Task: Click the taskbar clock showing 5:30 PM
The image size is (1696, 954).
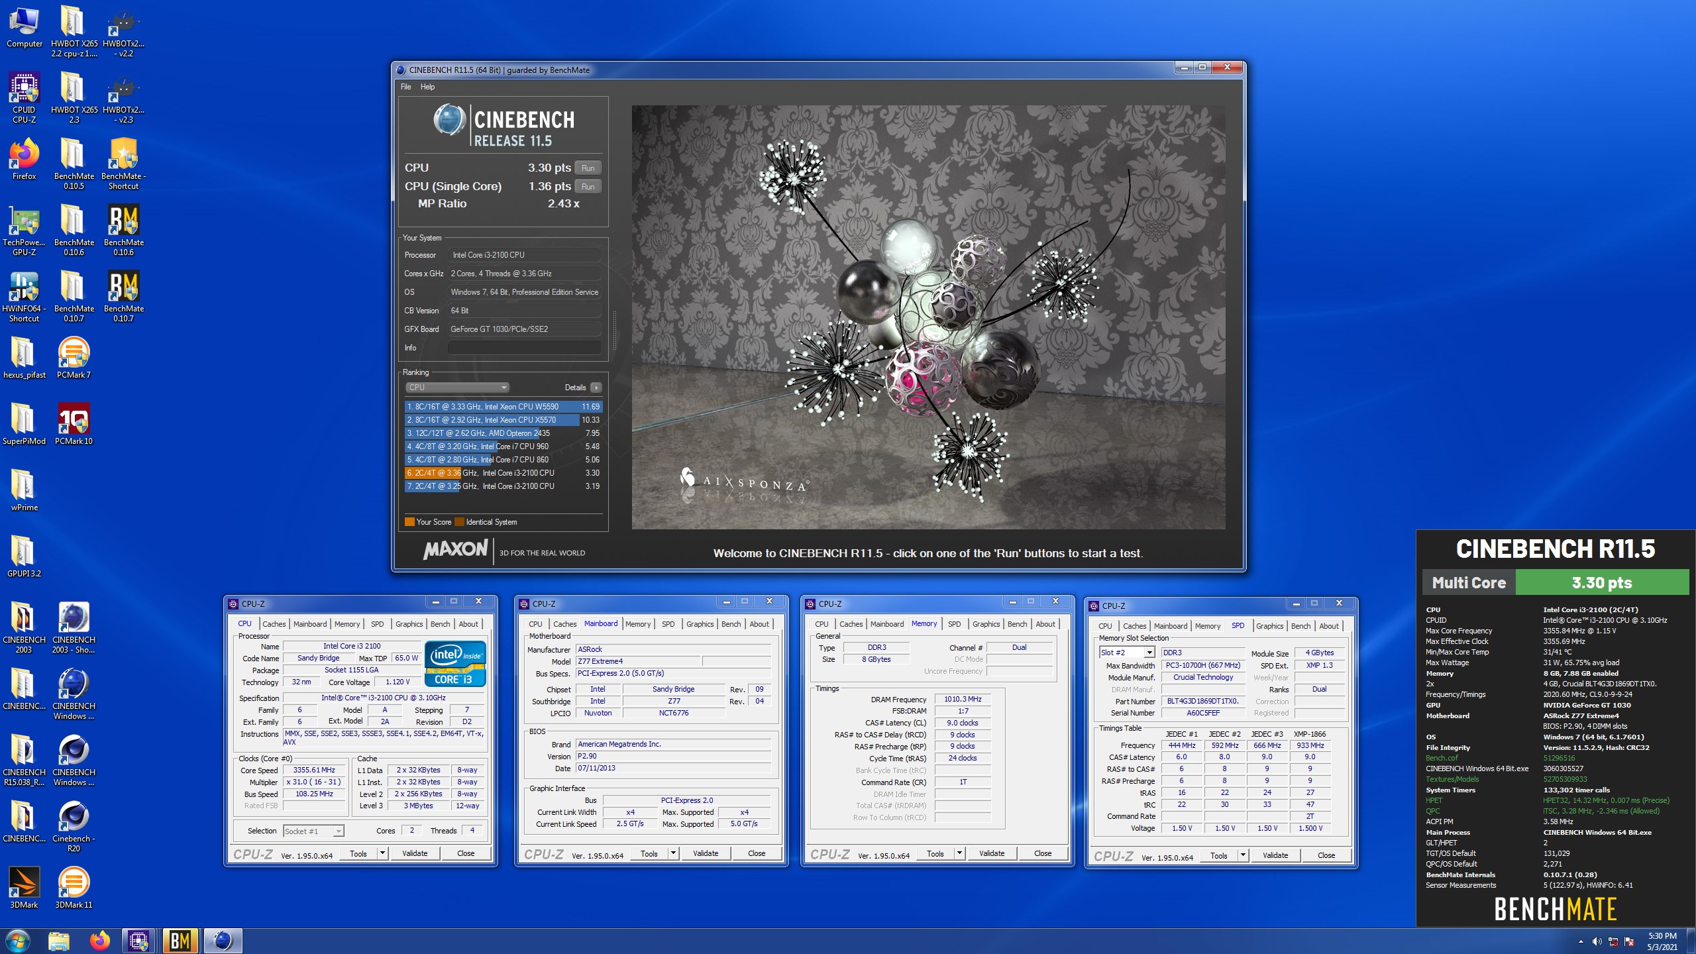Action: (1662, 941)
